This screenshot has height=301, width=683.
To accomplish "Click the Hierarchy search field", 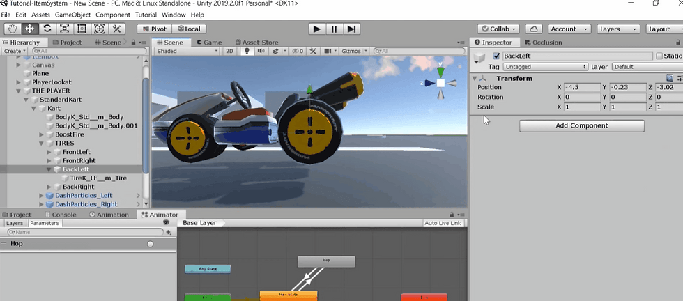I will point(89,51).
